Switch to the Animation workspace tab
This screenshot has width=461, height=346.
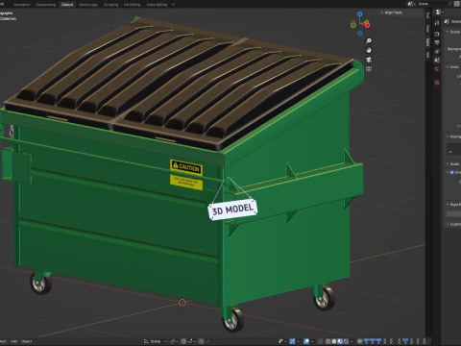click(x=22, y=5)
